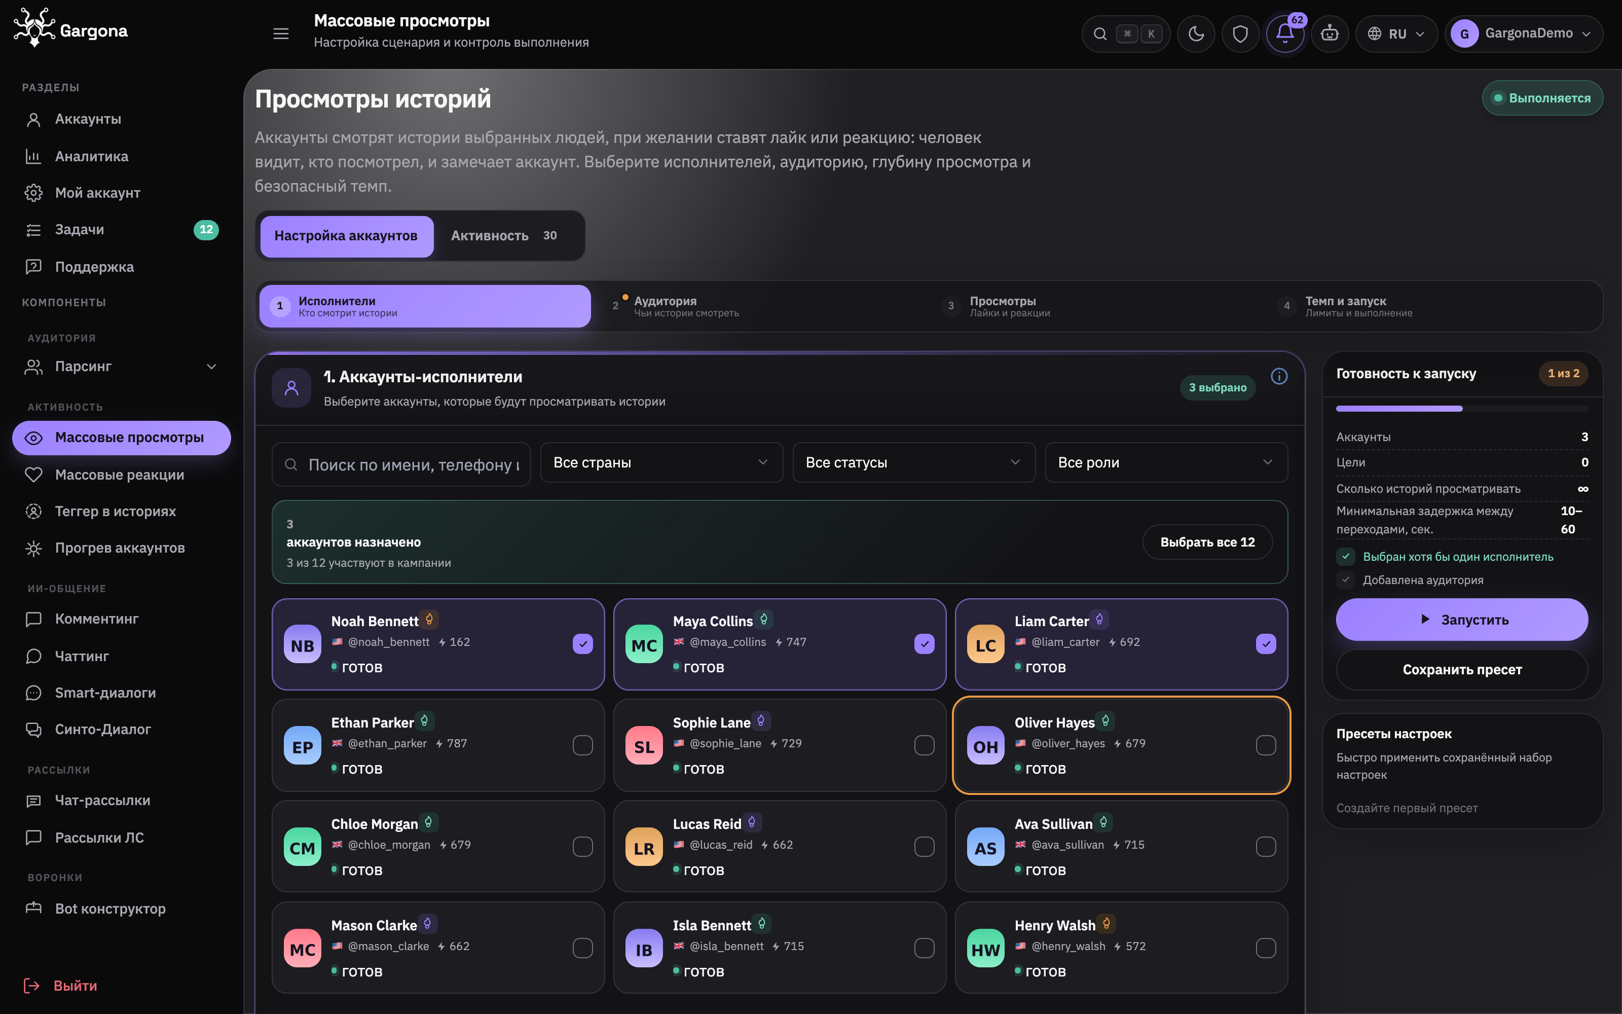Open Поддержка in the sidebar
This screenshot has width=1622, height=1014.
pos(121,267)
